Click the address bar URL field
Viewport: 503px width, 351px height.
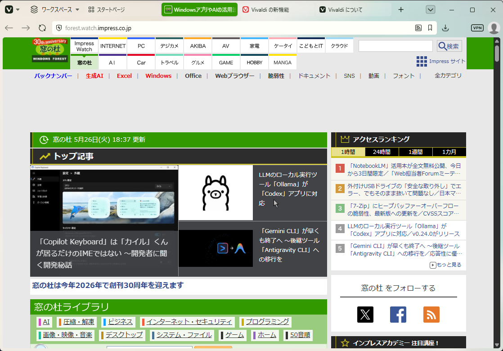238,28
